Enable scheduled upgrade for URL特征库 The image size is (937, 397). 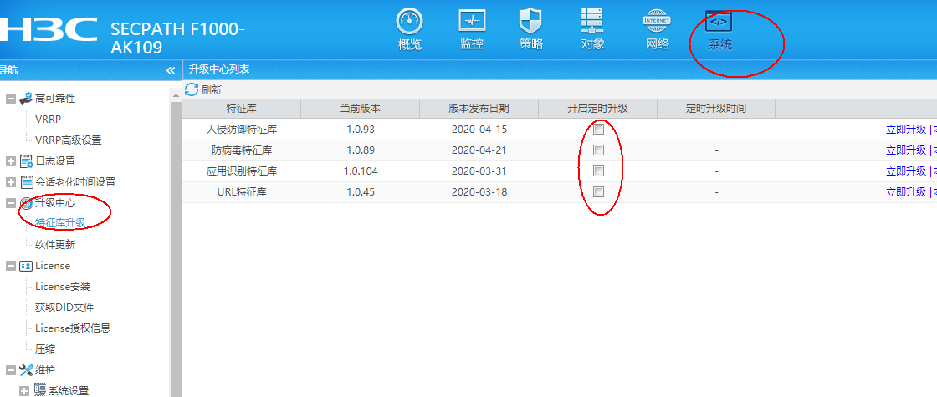[598, 191]
